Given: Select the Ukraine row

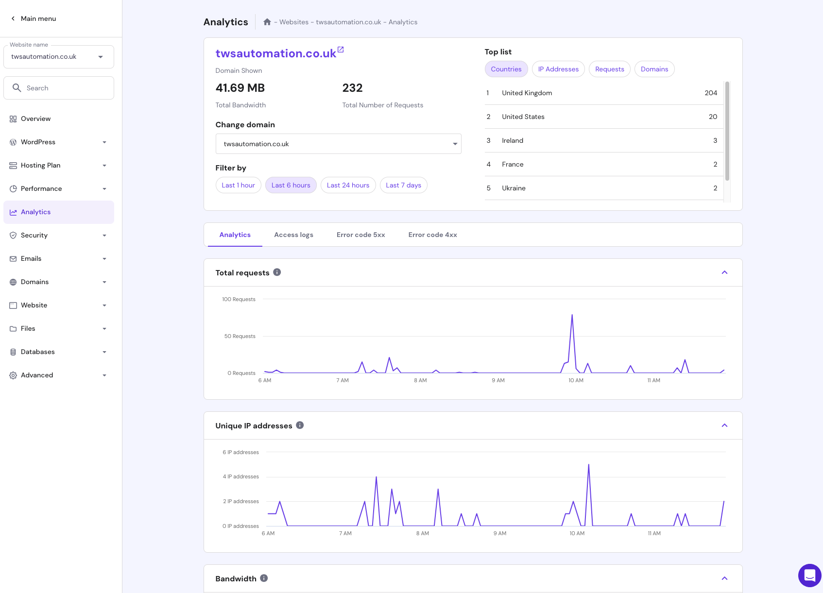Looking at the screenshot, I should click(604, 188).
